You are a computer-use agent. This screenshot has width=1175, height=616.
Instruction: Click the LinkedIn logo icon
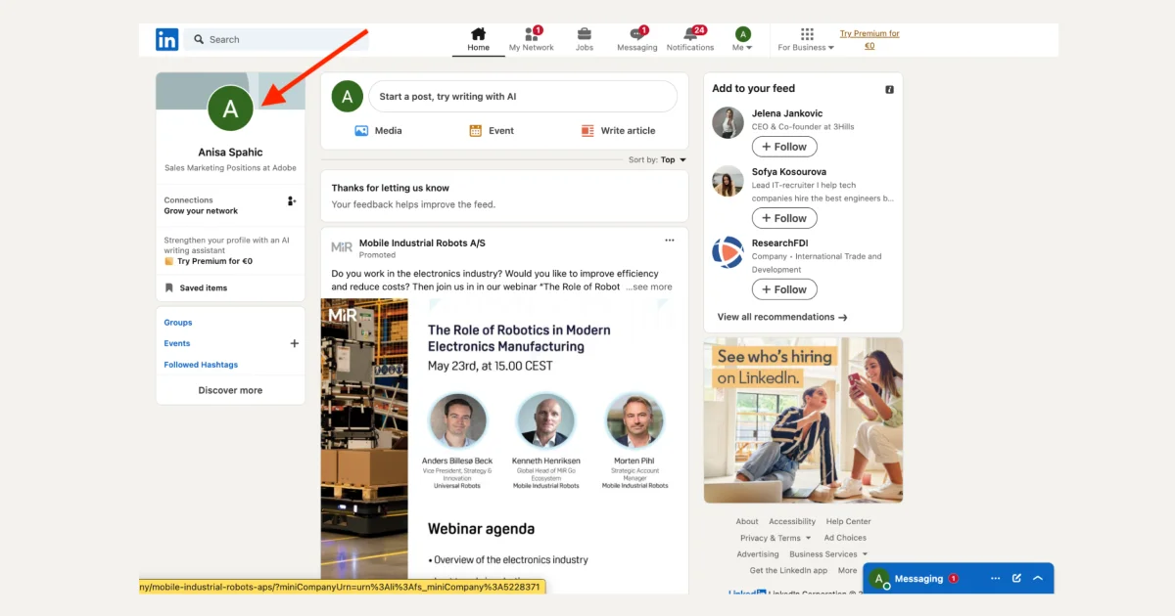point(166,39)
